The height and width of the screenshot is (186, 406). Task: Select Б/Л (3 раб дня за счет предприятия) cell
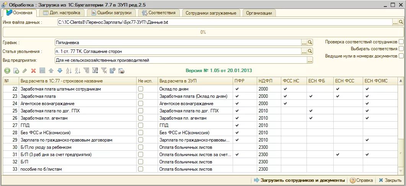pos(78,155)
